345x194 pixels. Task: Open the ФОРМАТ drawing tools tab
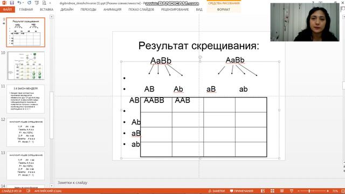pyautogui.click(x=224, y=10)
